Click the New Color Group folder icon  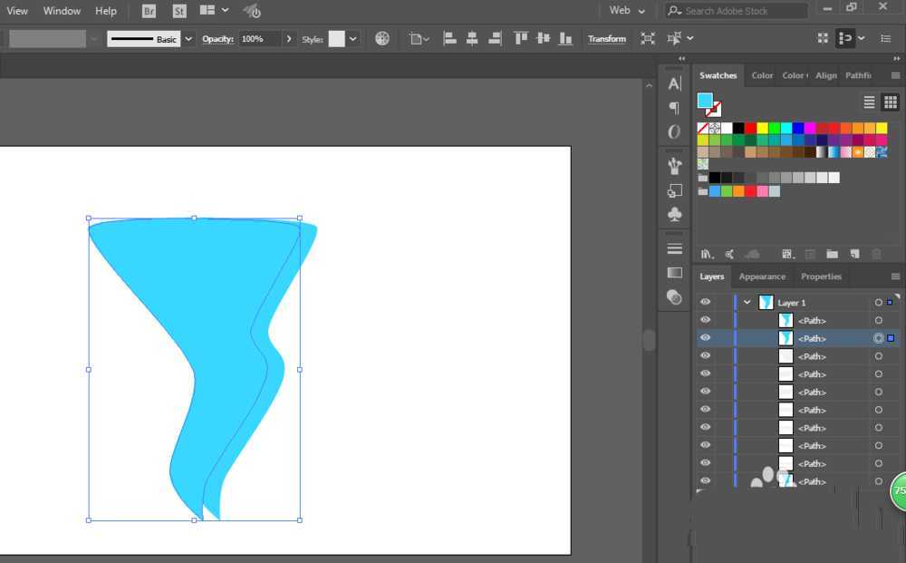click(x=831, y=255)
